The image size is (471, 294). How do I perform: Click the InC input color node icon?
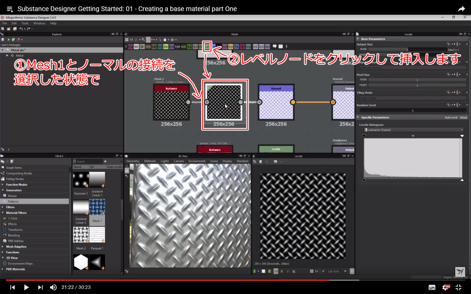tap(256, 47)
